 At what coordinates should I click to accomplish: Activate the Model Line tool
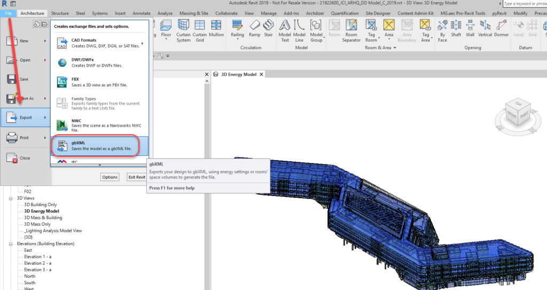[x=299, y=31]
